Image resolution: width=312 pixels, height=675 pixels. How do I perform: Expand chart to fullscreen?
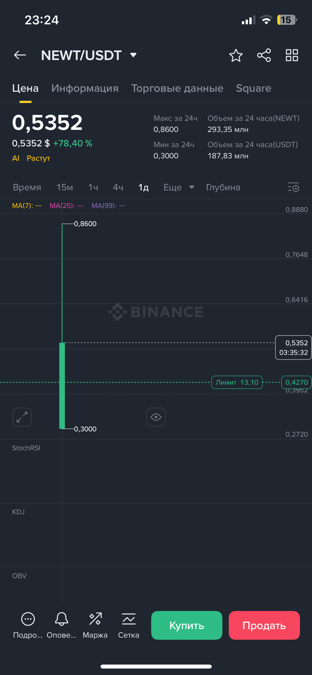(x=22, y=417)
